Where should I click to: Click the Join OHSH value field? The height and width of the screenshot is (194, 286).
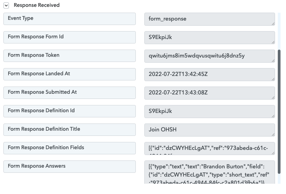pyautogui.click(x=210, y=130)
